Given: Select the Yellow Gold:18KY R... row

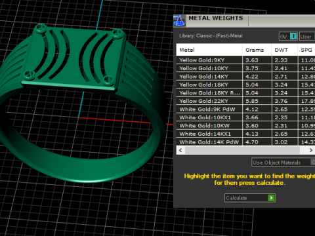Looking at the screenshot, I should tap(245, 93).
